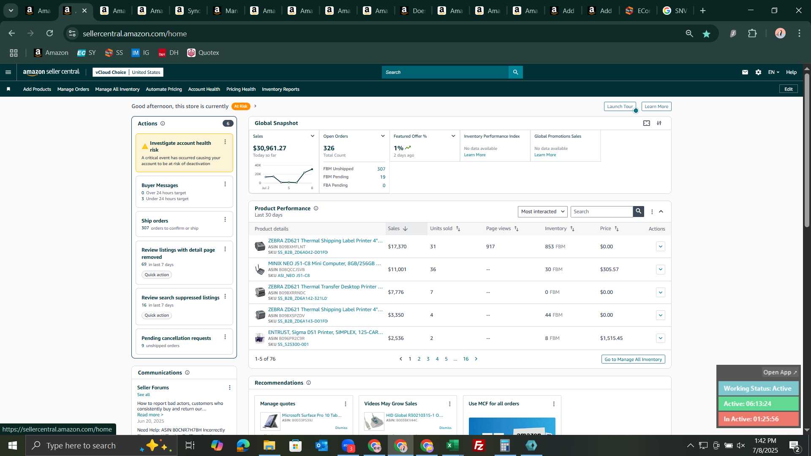811x456 pixels.
Task: Open options for Investigate account health card
Action: pos(225,142)
